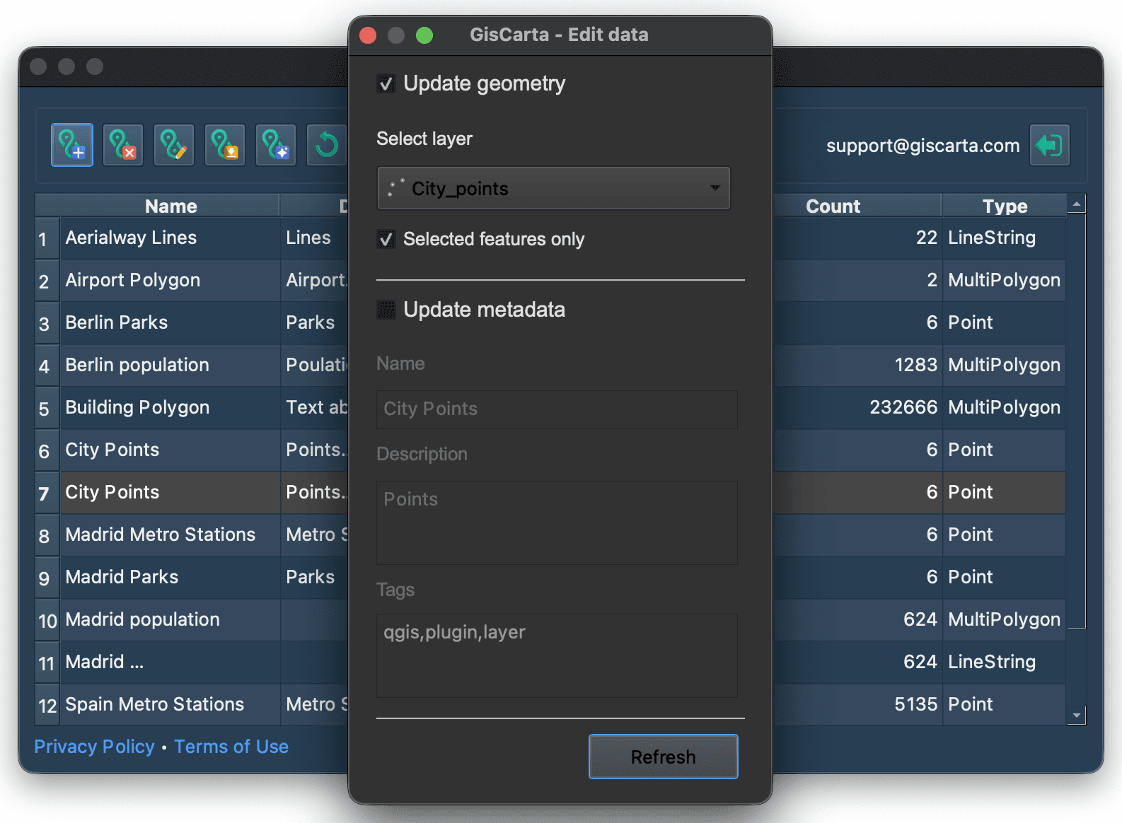Click the Name field containing City Points
Screen dimensions: 1122x823
click(557, 409)
